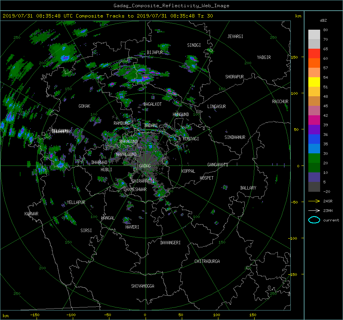Select the blue 36 dBZ color swatch

(314, 139)
